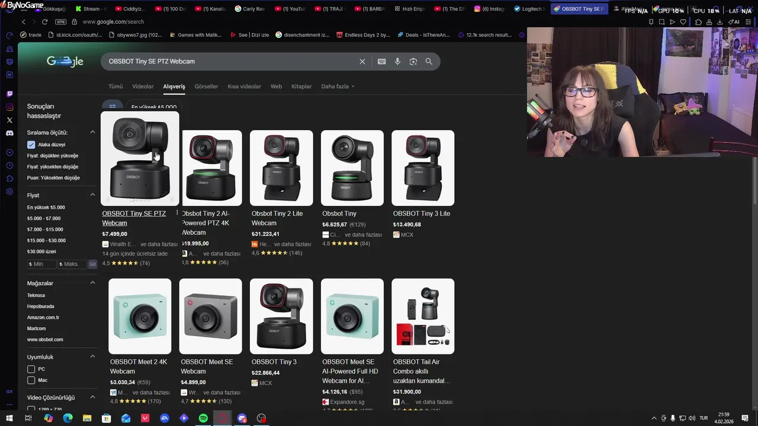Image resolution: width=758 pixels, height=426 pixels.
Task: Sort by Fiyat: yüksekten düşüğe
Action: (53, 167)
